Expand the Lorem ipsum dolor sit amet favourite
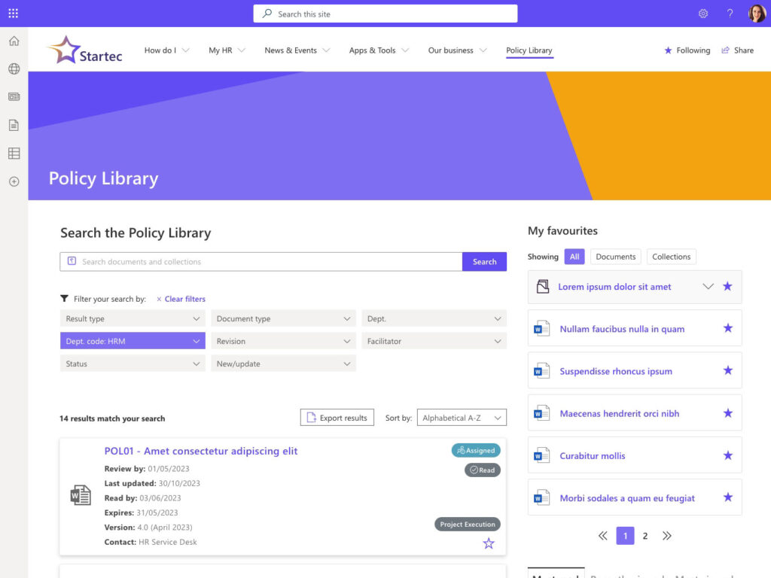This screenshot has width=771, height=578. (x=708, y=287)
